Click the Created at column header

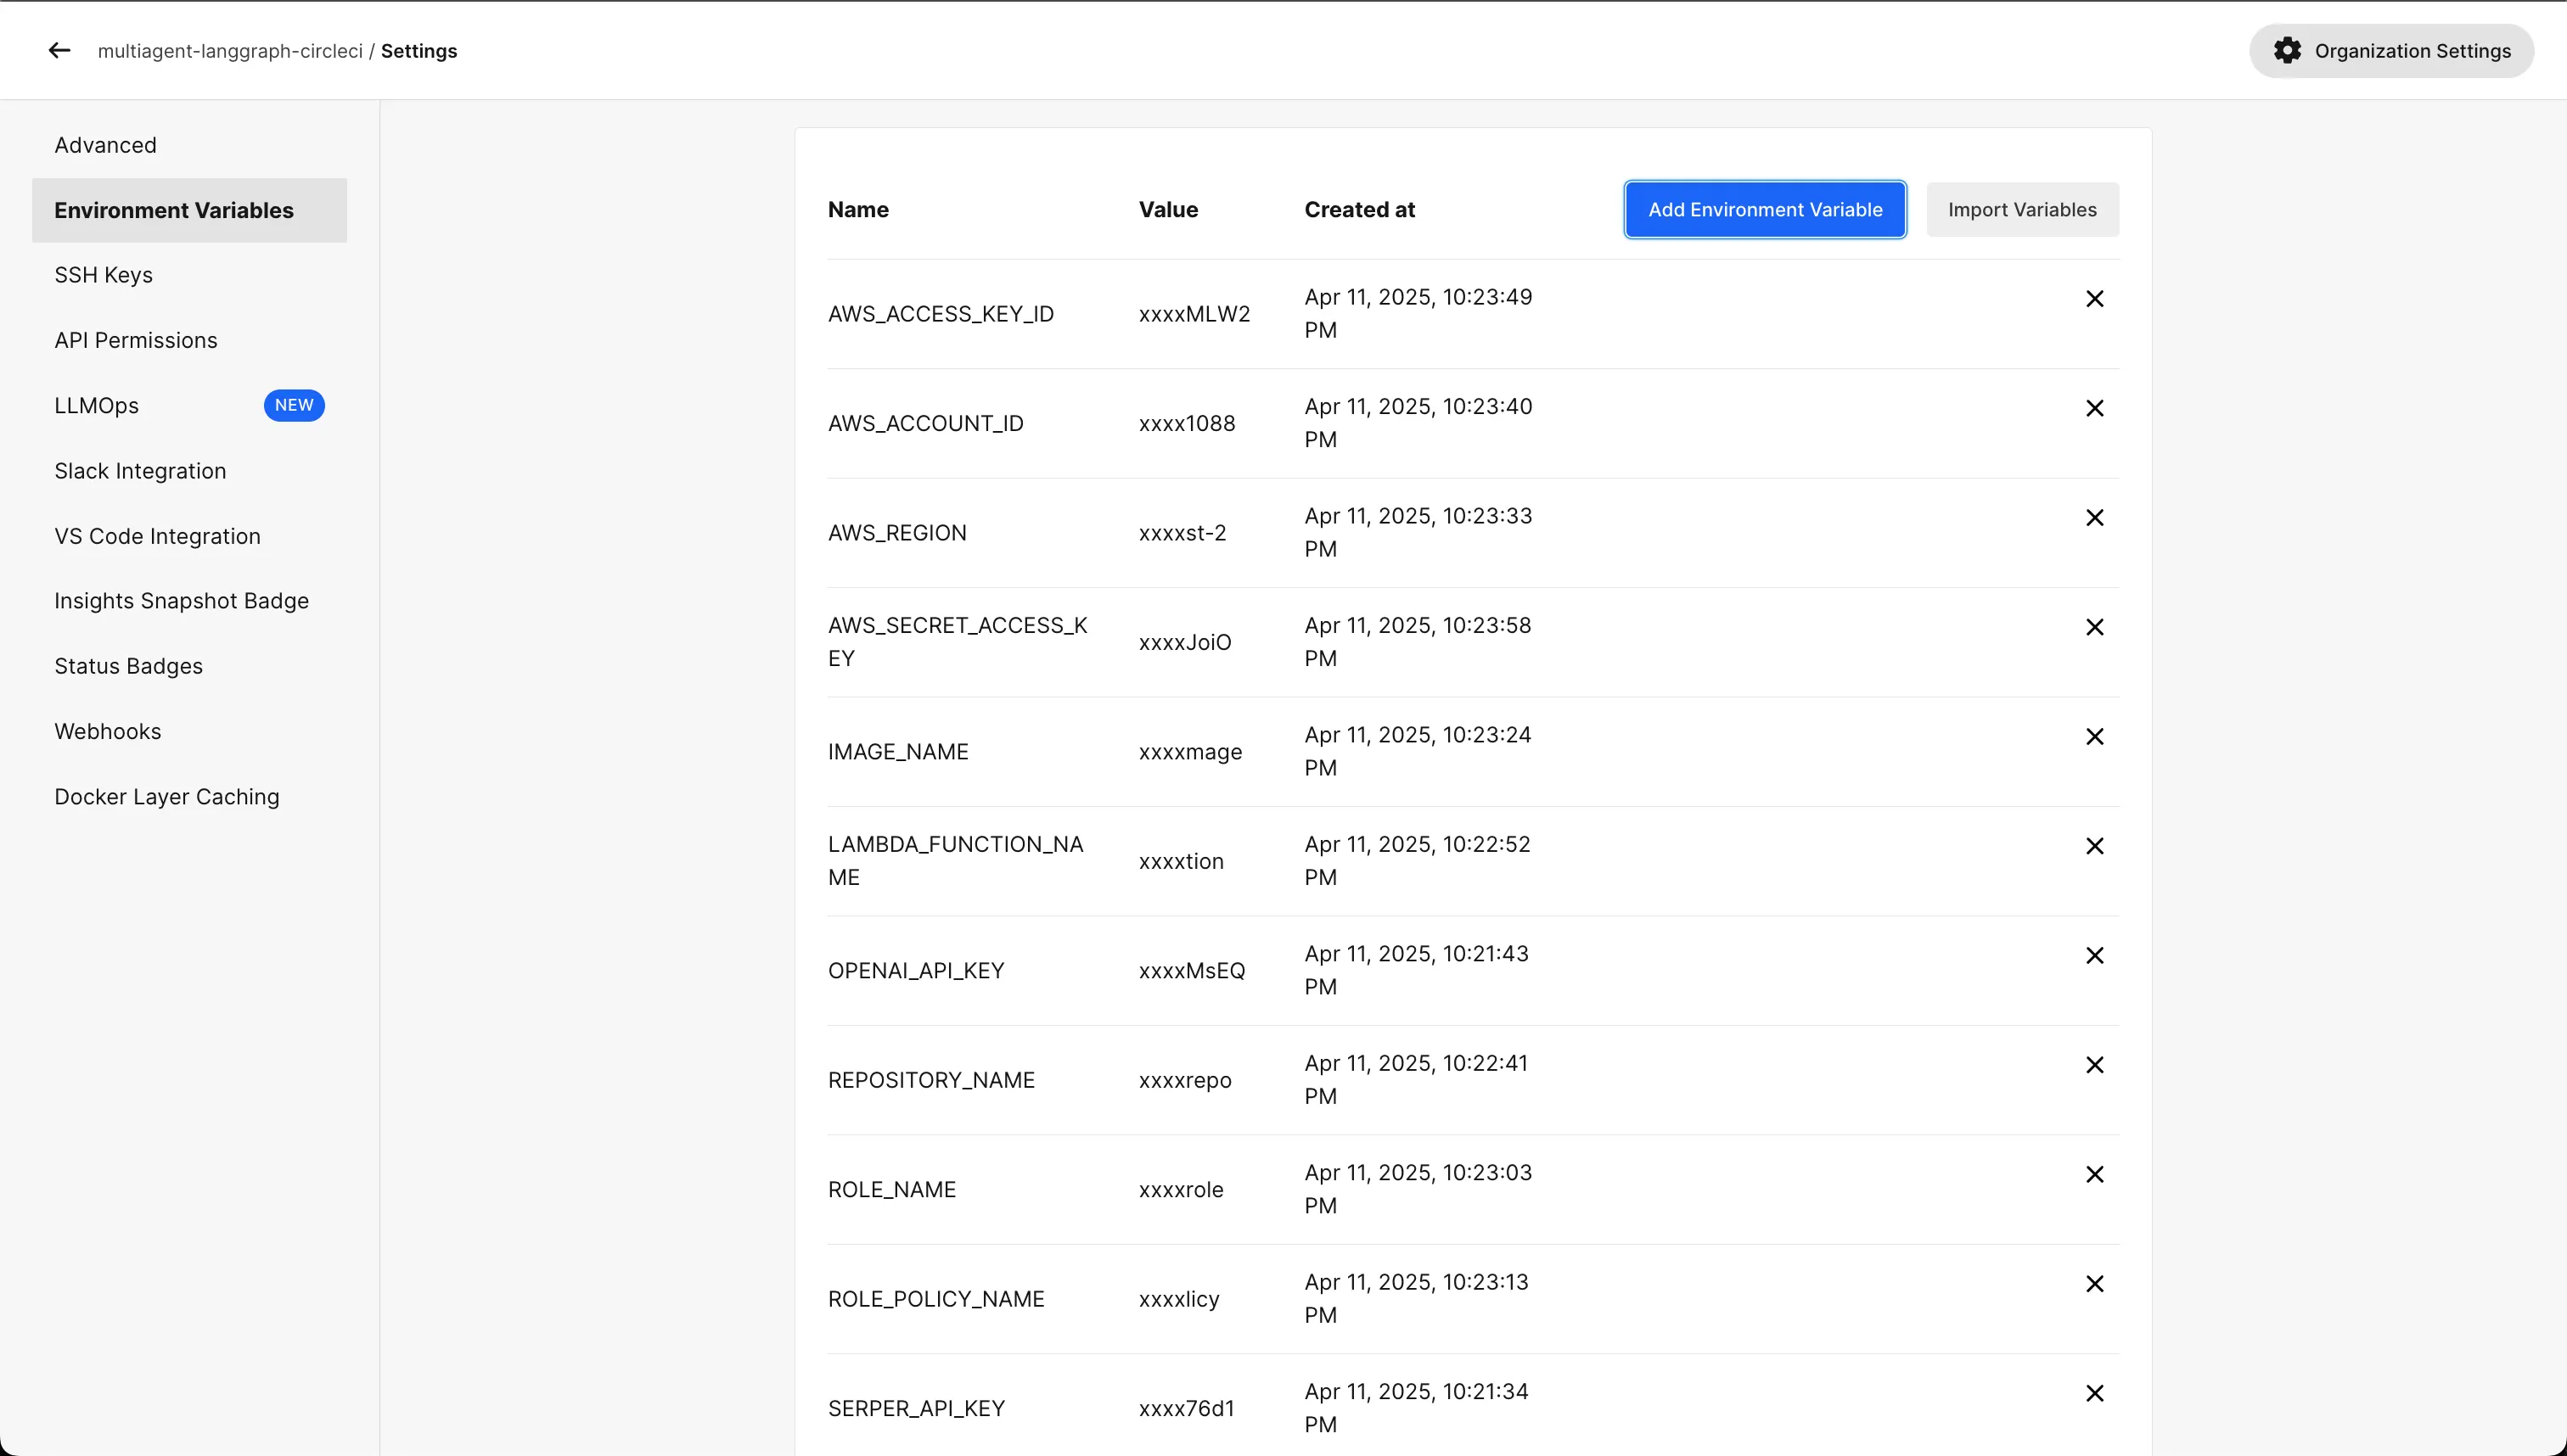click(x=1358, y=210)
